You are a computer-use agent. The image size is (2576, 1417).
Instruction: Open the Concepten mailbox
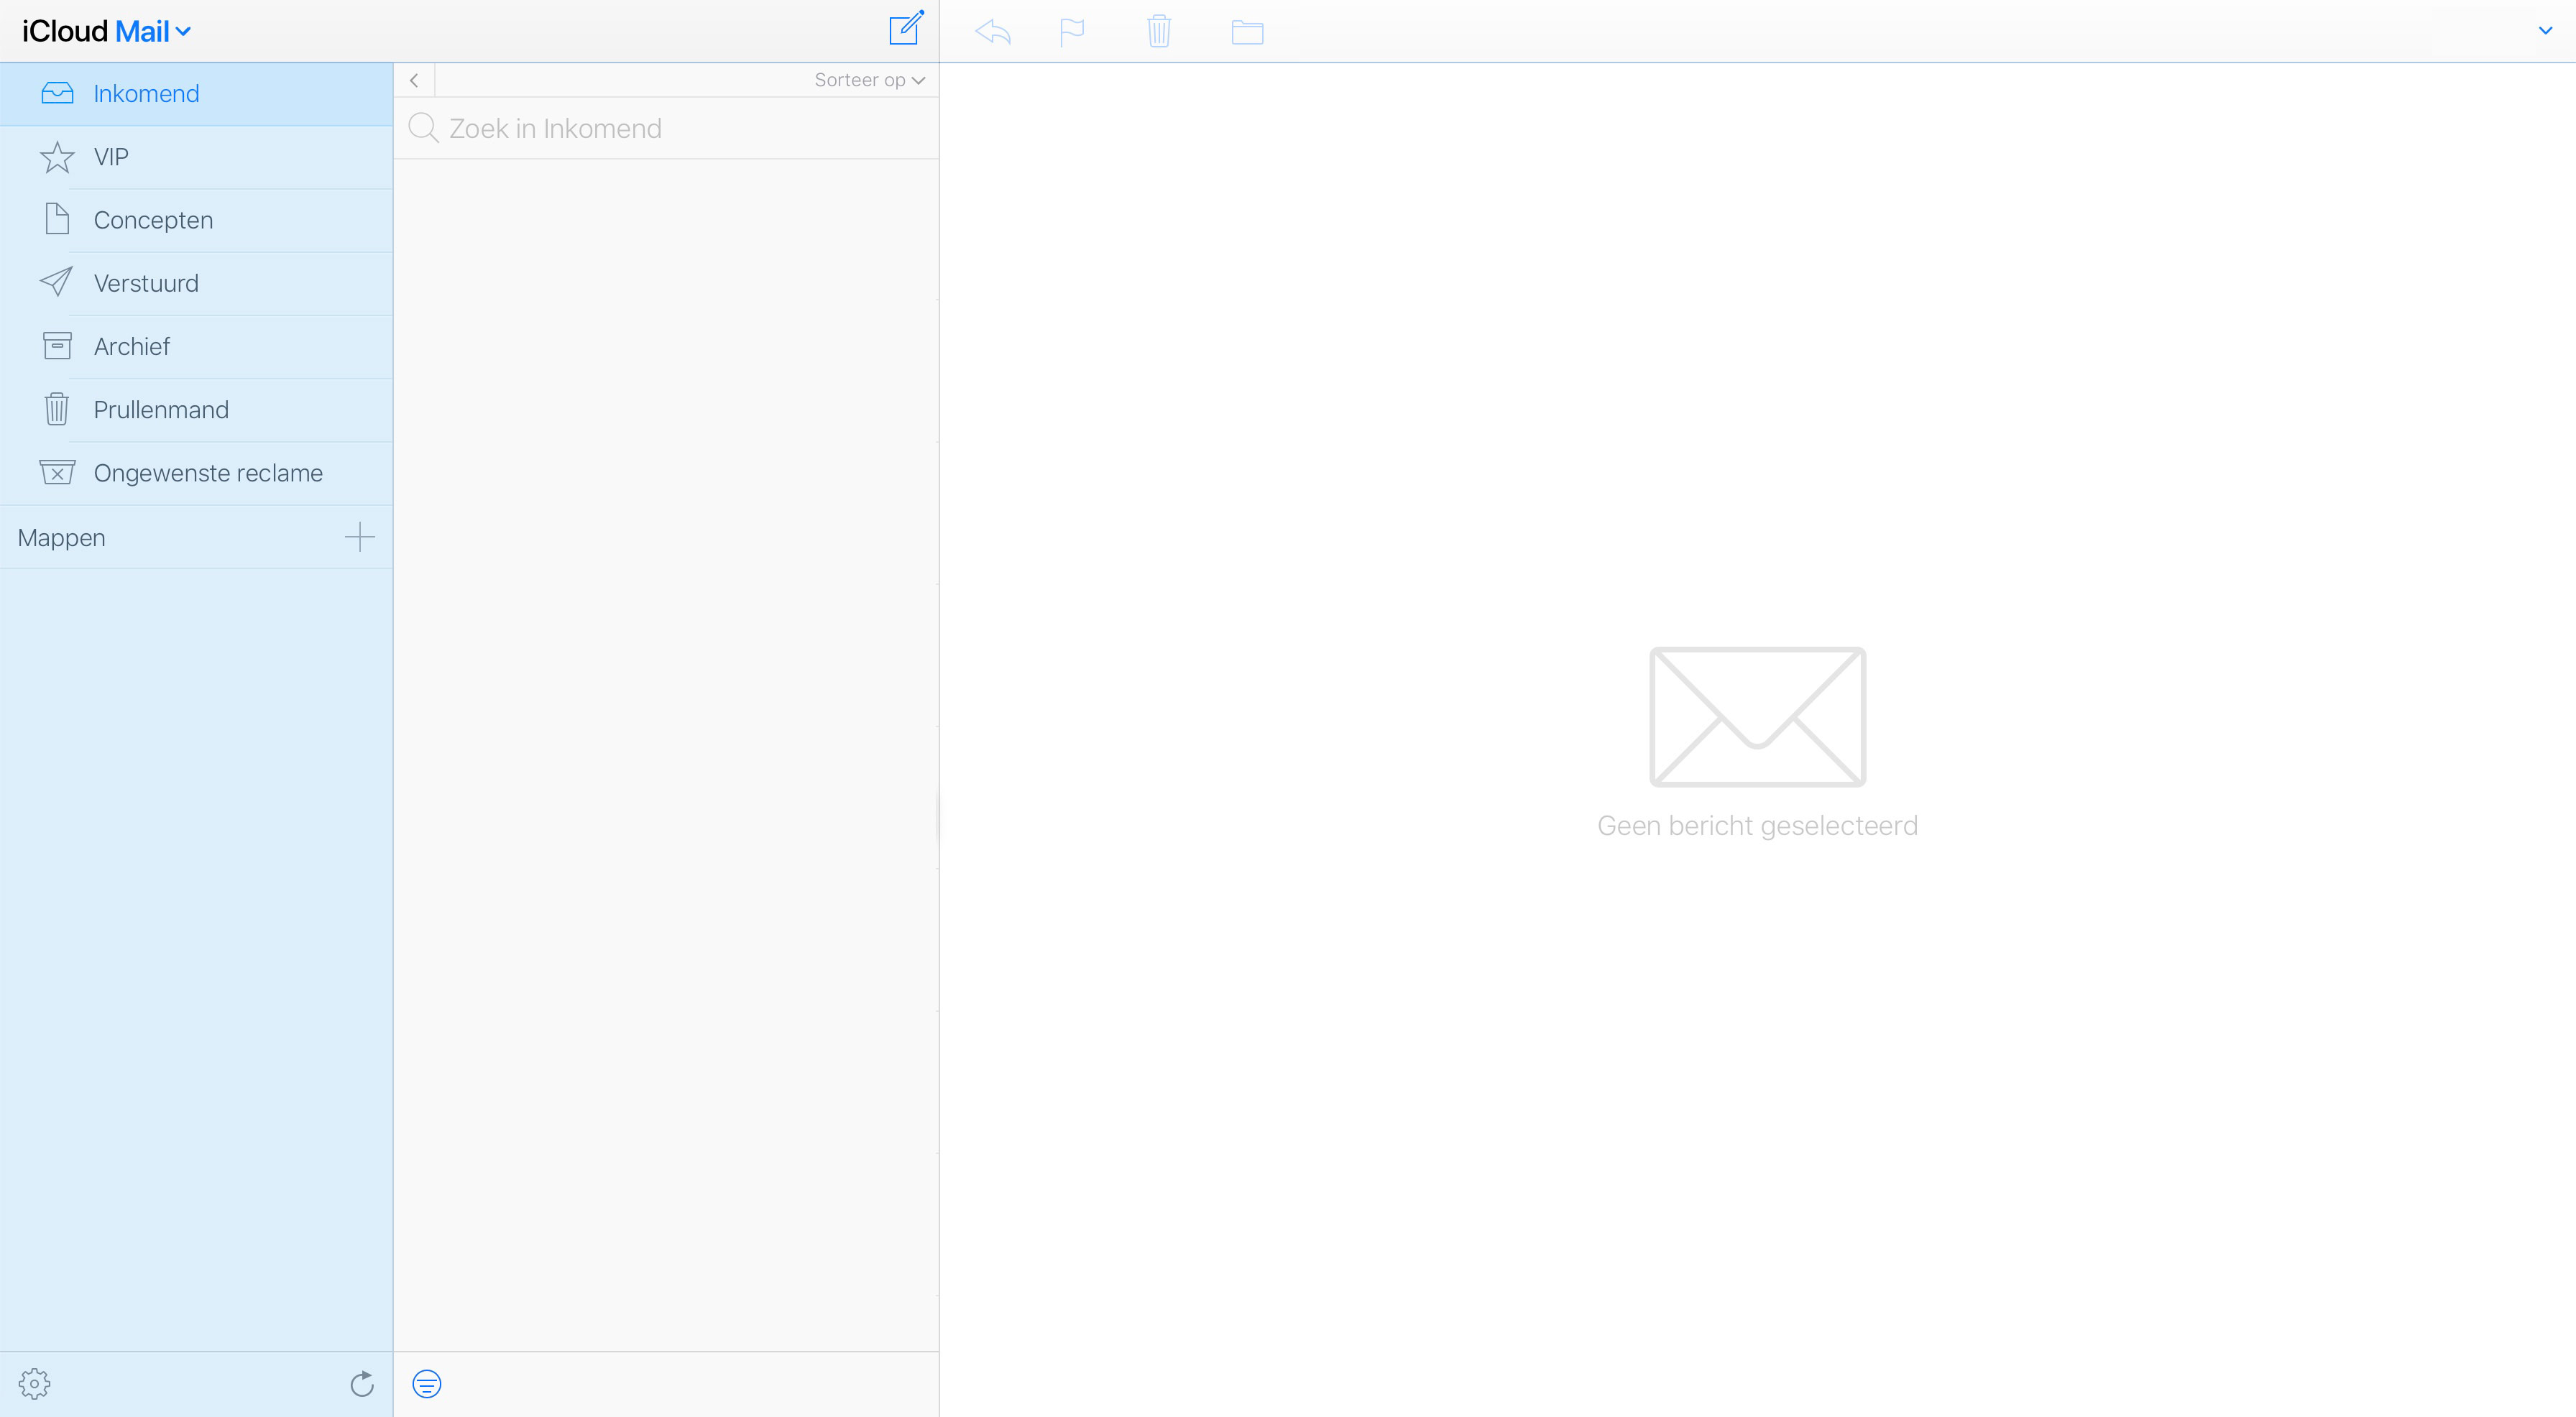196,220
